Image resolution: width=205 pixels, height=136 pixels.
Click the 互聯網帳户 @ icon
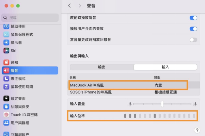coord(6,134)
